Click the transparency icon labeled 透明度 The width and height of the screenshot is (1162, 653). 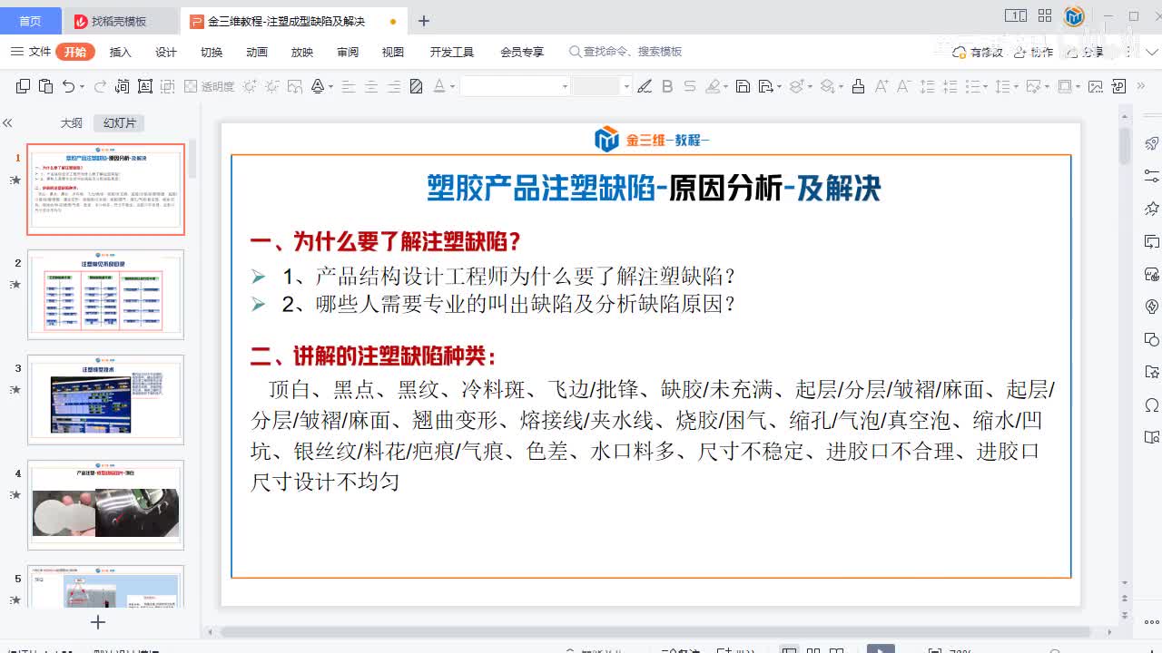209,86
